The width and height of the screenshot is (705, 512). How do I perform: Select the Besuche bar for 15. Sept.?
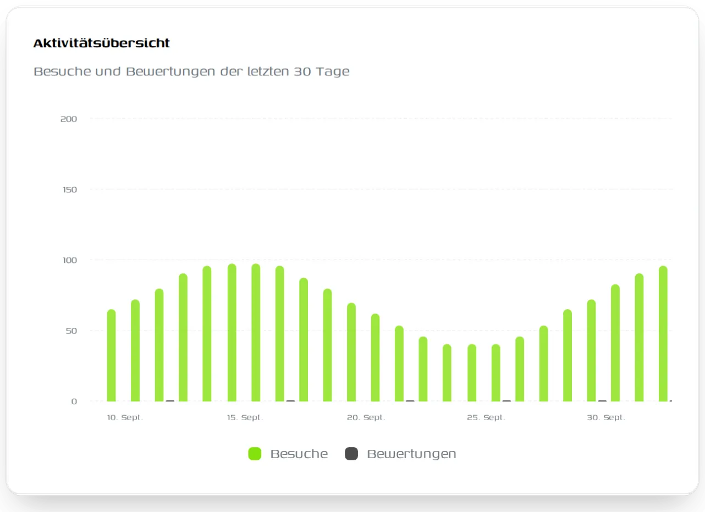[x=232, y=333]
